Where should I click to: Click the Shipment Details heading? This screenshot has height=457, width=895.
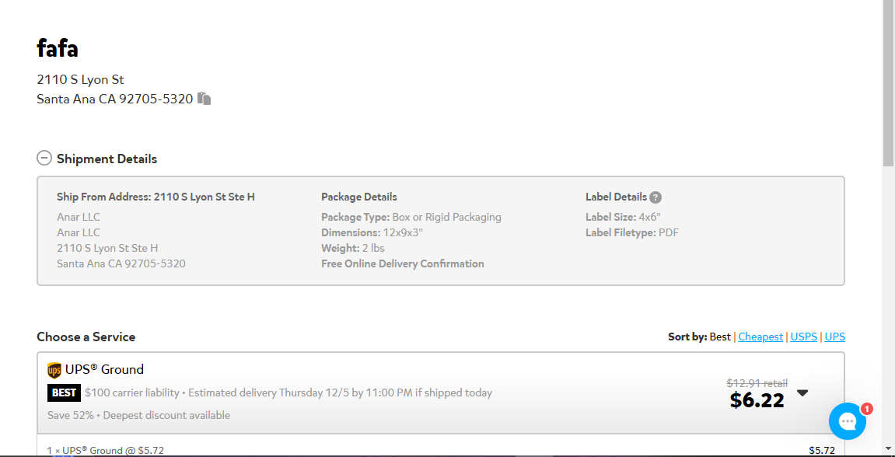tap(107, 159)
